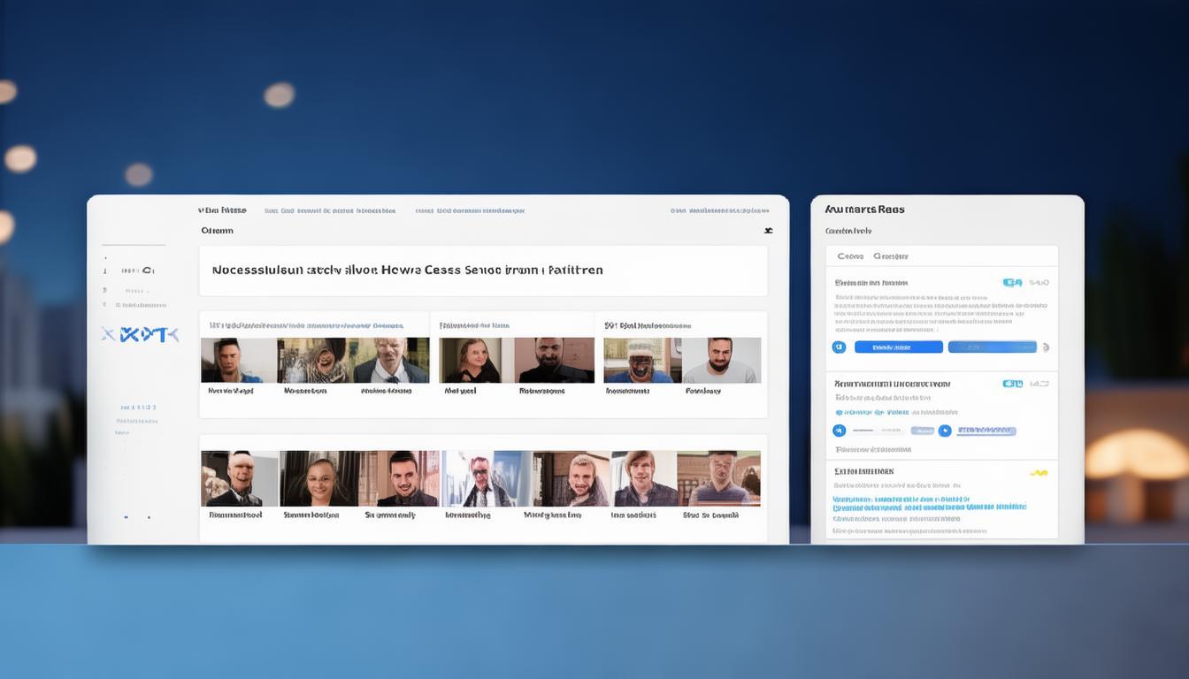Image resolution: width=1189 pixels, height=679 pixels.
Task: Click the large headline field above the photo rows
Action: 483,271
